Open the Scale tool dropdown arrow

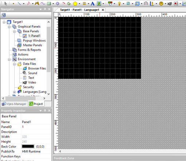click(x=88, y=4)
